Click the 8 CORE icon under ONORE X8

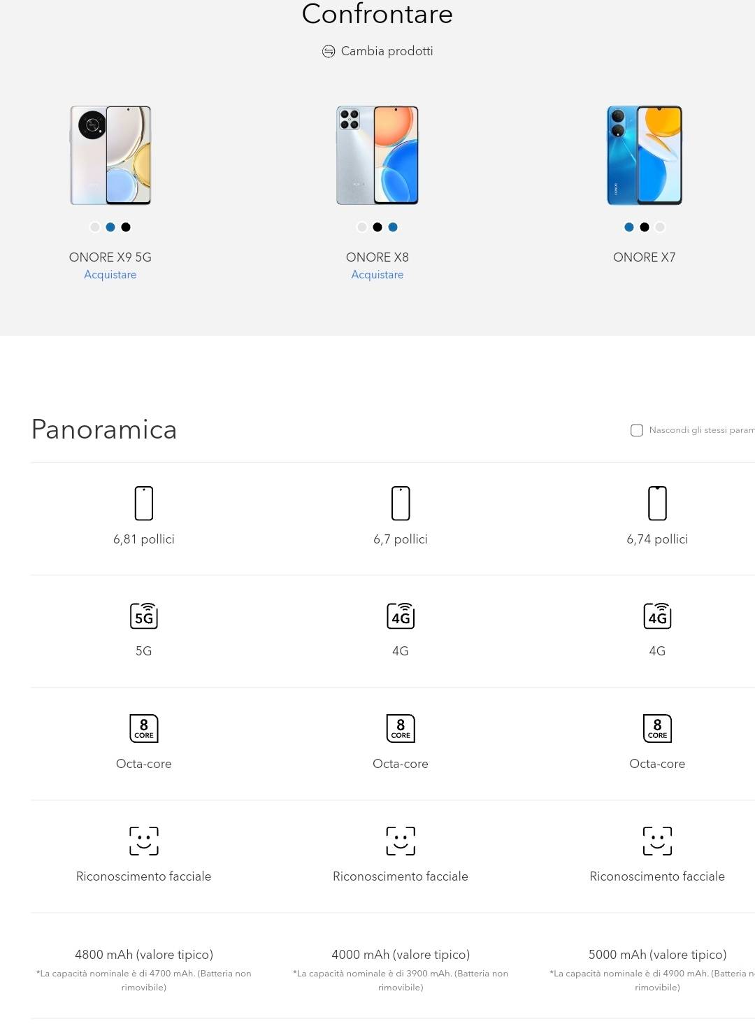(x=401, y=727)
